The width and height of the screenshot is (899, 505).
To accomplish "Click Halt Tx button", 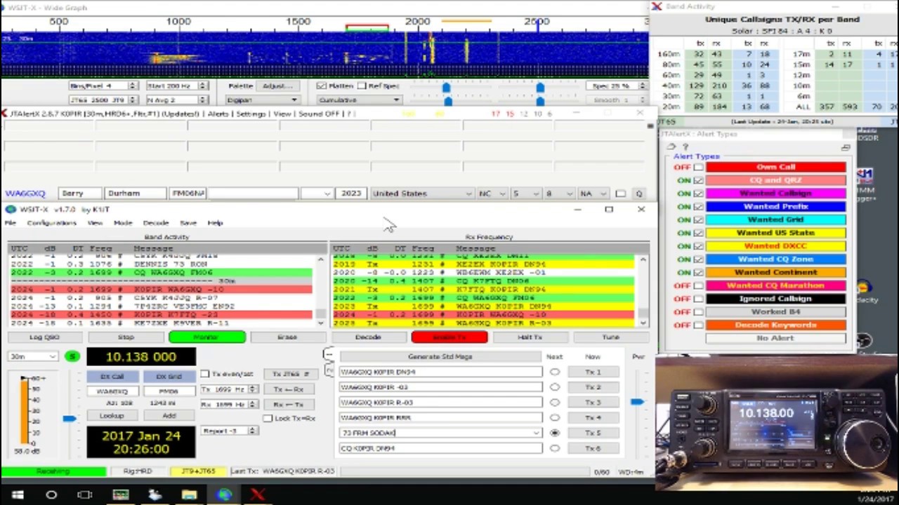I will [x=530, y=337].
